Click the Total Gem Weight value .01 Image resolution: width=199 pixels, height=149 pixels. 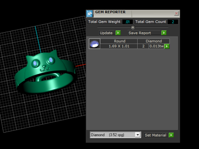coord(128,22)
